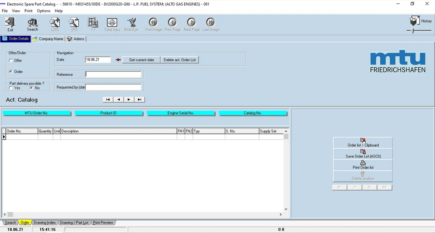Open the History panel icon
Screen dimensions: 435x233
tap(414, 21)
